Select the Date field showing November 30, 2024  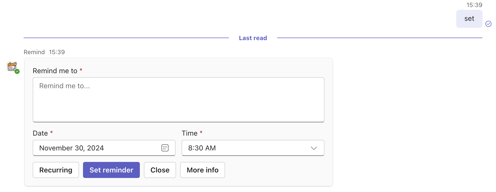(98, 148)
